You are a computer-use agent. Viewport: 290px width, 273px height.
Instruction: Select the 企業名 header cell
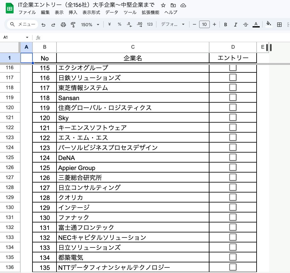point(133,58)
